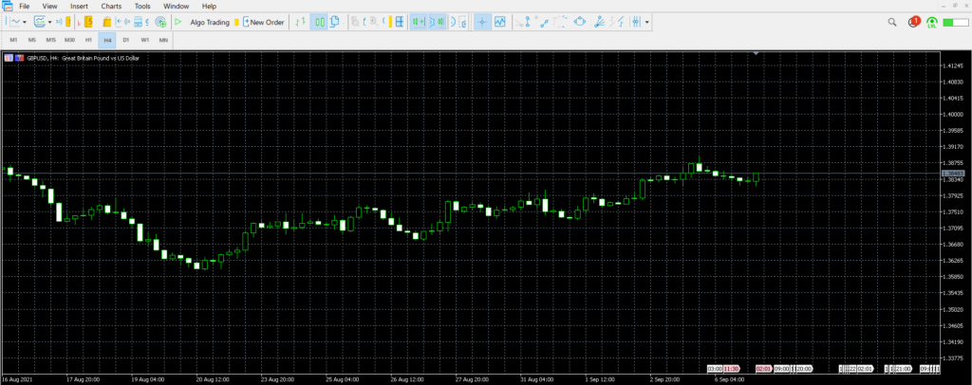Viewport: 972px width, 385px height.
Task: Open the Insert menu
Action: [80, 7]
